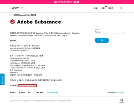Click the back arrow to Wacom Cintiq 16
Viewport: 134px width, 106px height.
(x=11, y=15)
